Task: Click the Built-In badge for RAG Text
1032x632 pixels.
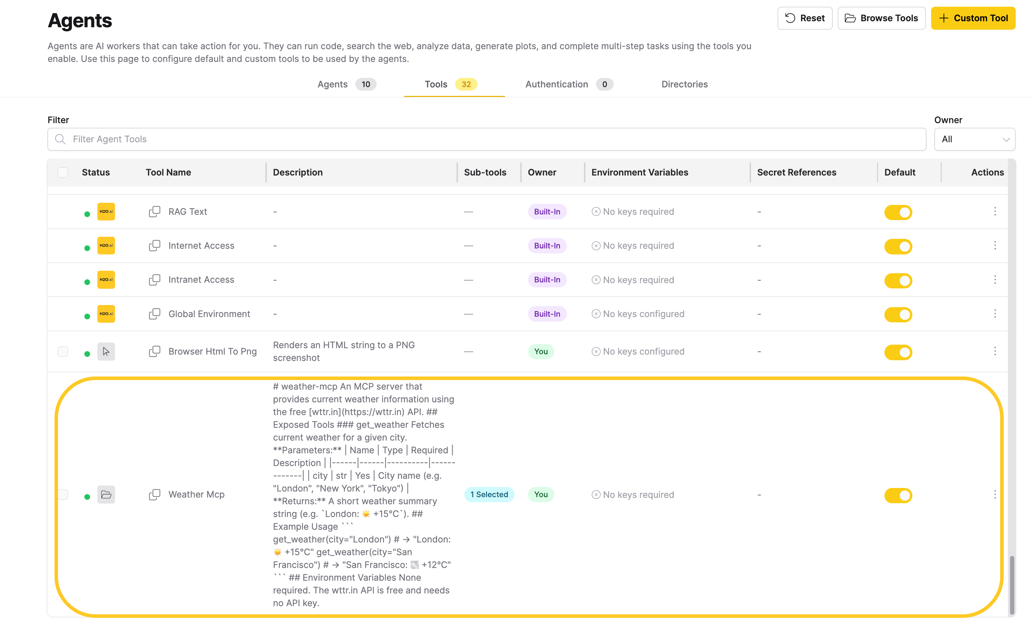Action: (x=547, y=212)
